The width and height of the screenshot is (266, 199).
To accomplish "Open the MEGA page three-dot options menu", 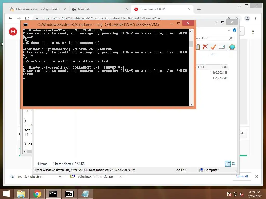I will tap(253, 32).
